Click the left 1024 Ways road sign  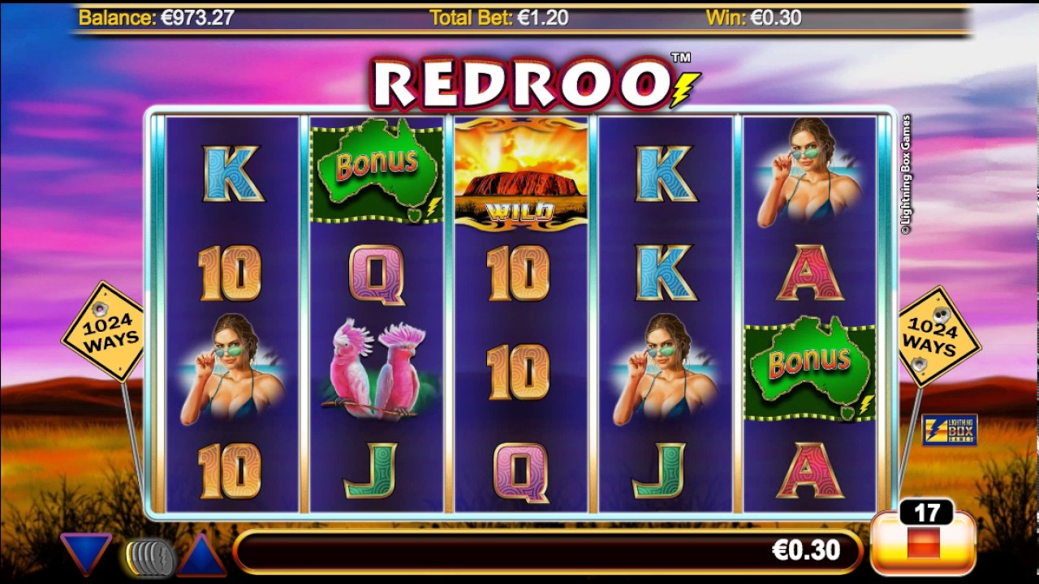point(103,332)
